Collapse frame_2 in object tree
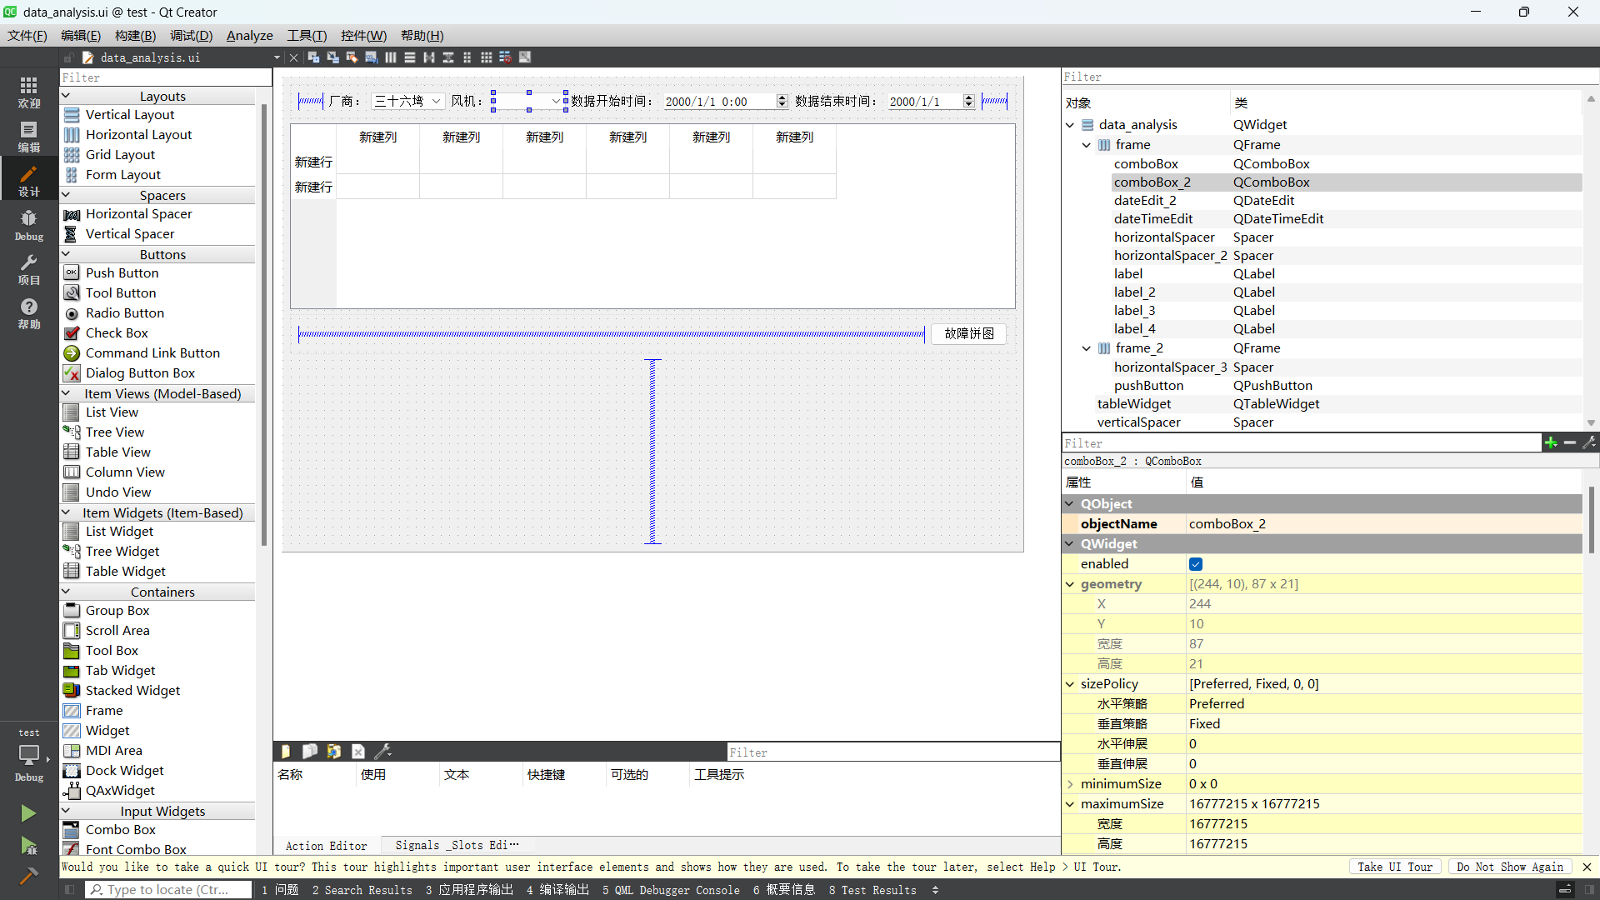The width and height of the screenshot is (1600, 900). tap(1086, 348)
